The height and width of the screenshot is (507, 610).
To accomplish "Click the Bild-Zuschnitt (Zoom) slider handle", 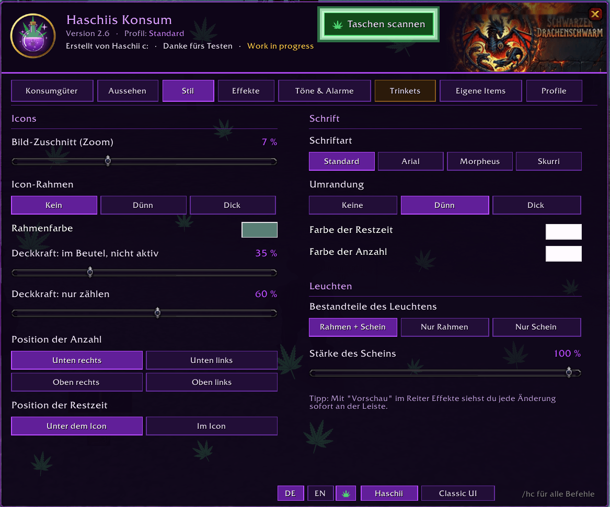I will coord(108,160).
